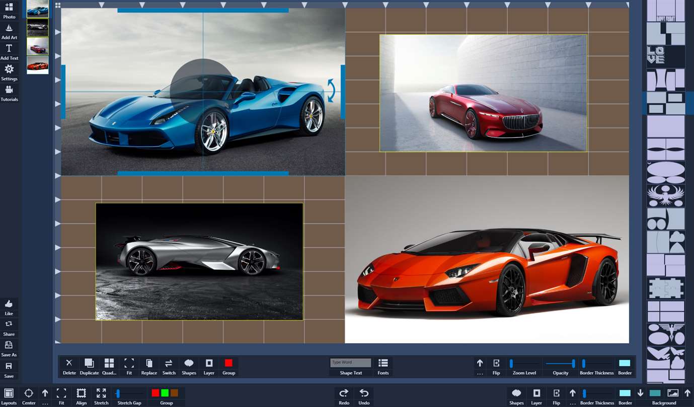694x407 pixels.
Task: Choose the puzzle piece layout template
Action: pyautogui.click(x=666, y=288)
